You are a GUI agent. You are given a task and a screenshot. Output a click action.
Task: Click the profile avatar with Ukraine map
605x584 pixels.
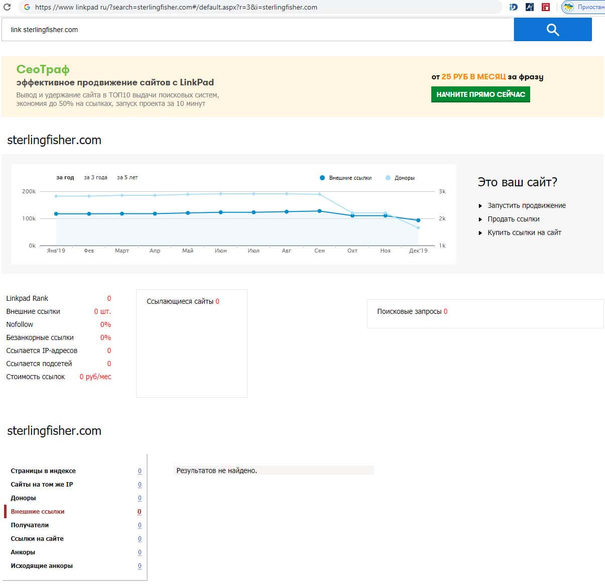click(x=568, y=7)
